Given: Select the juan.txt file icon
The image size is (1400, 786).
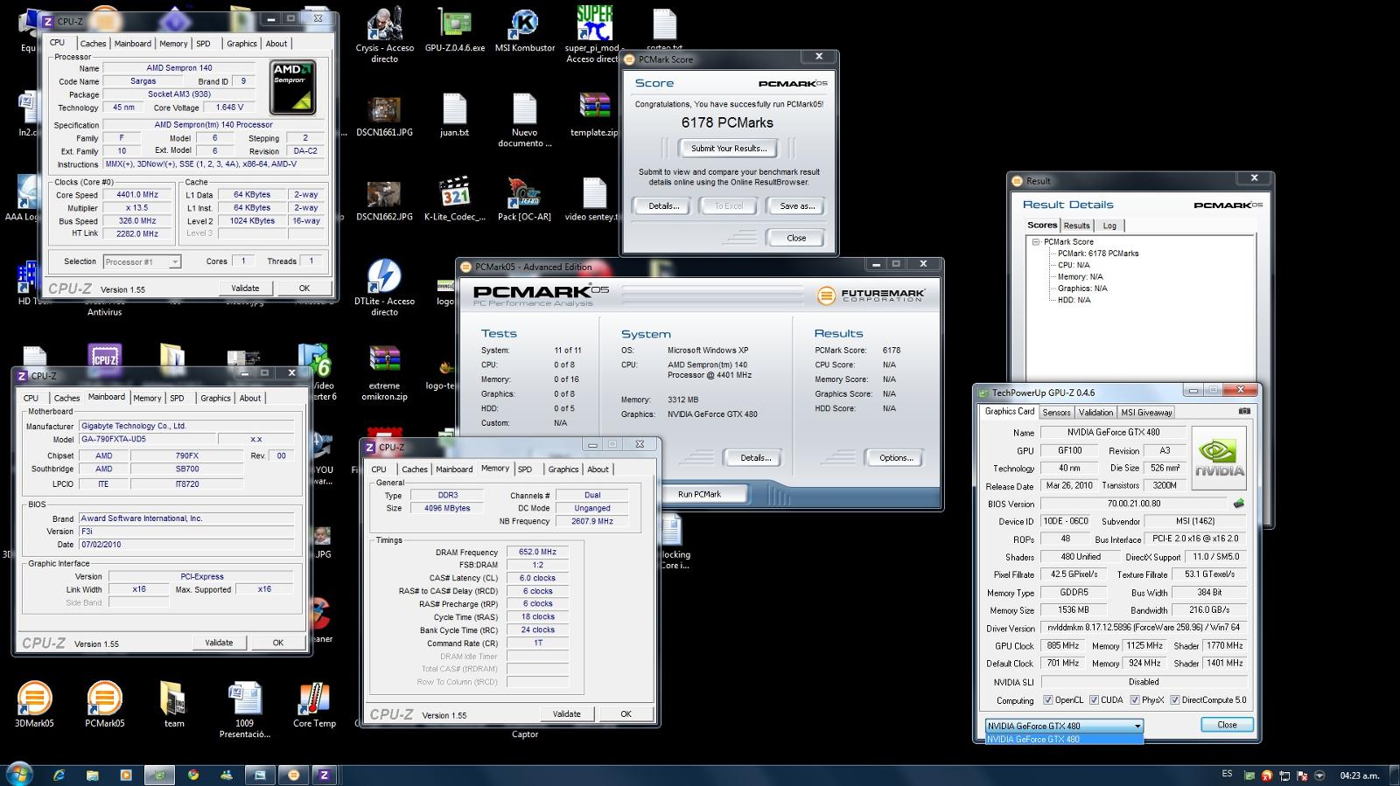Looking at the screenshot, I should (x=454, y=114).
